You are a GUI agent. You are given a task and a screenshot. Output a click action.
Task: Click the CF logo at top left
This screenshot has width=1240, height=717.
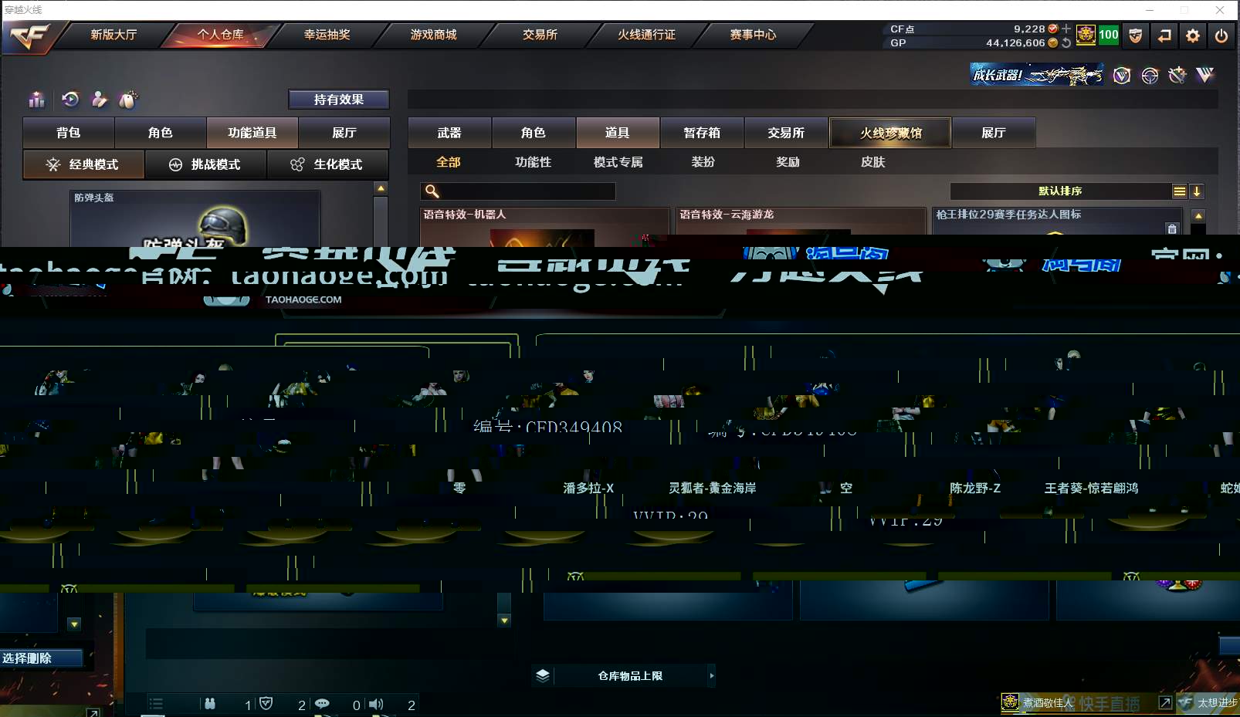[x=29, y=36]
